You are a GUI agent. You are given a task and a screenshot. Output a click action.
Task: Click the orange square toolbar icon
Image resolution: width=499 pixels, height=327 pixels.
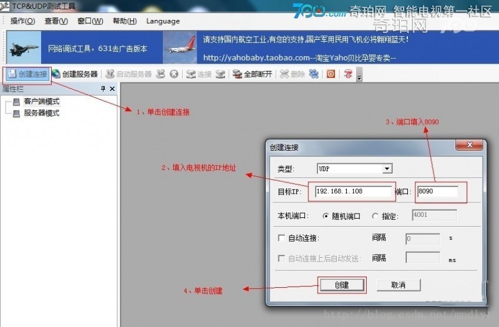[331, 74]
